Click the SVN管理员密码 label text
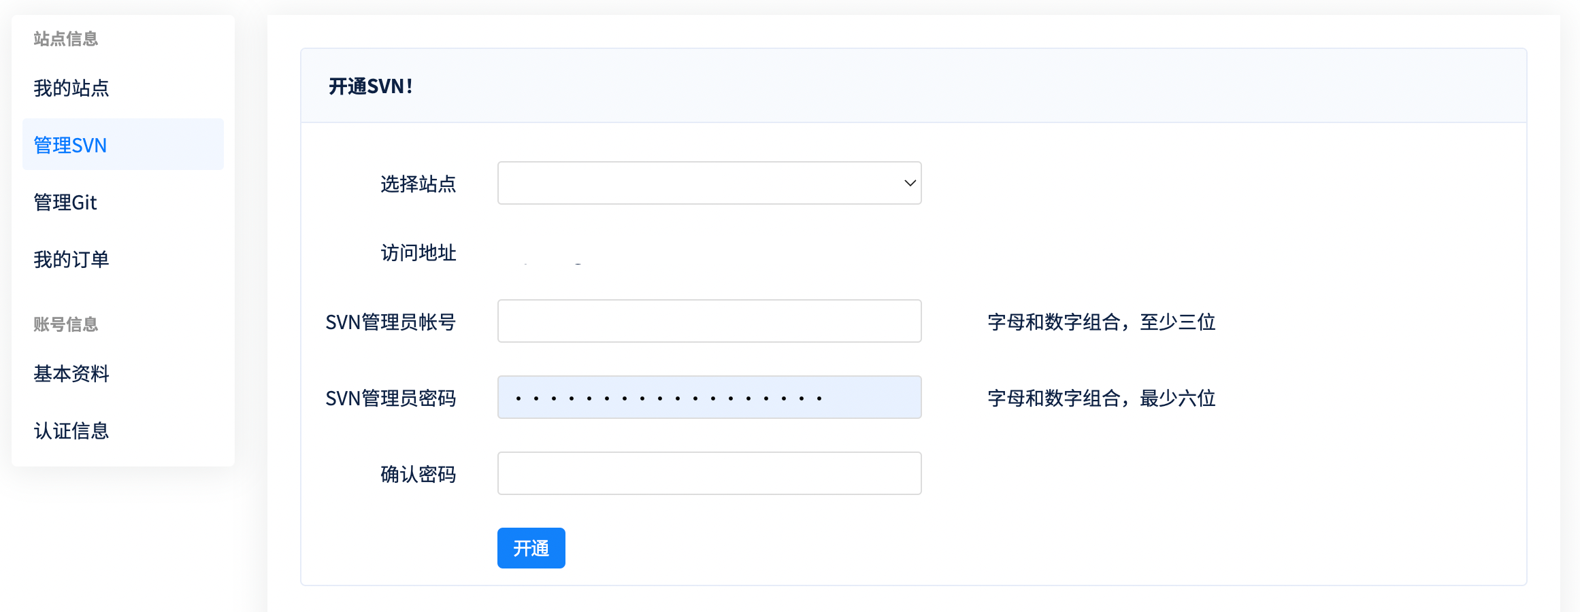 pyautogui.click(x=391, y=398)
